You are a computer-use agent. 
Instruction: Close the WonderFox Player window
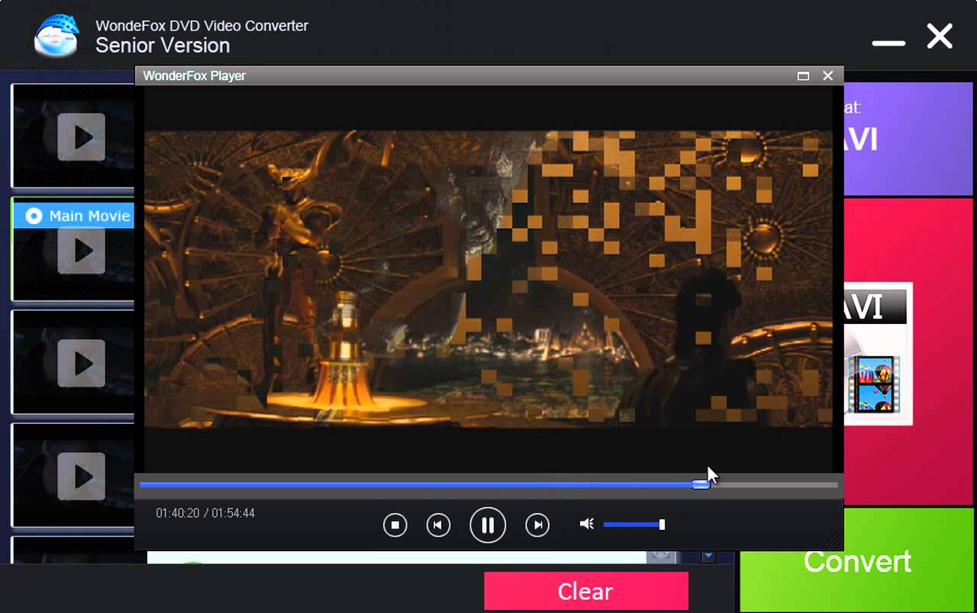coord(827,75)
